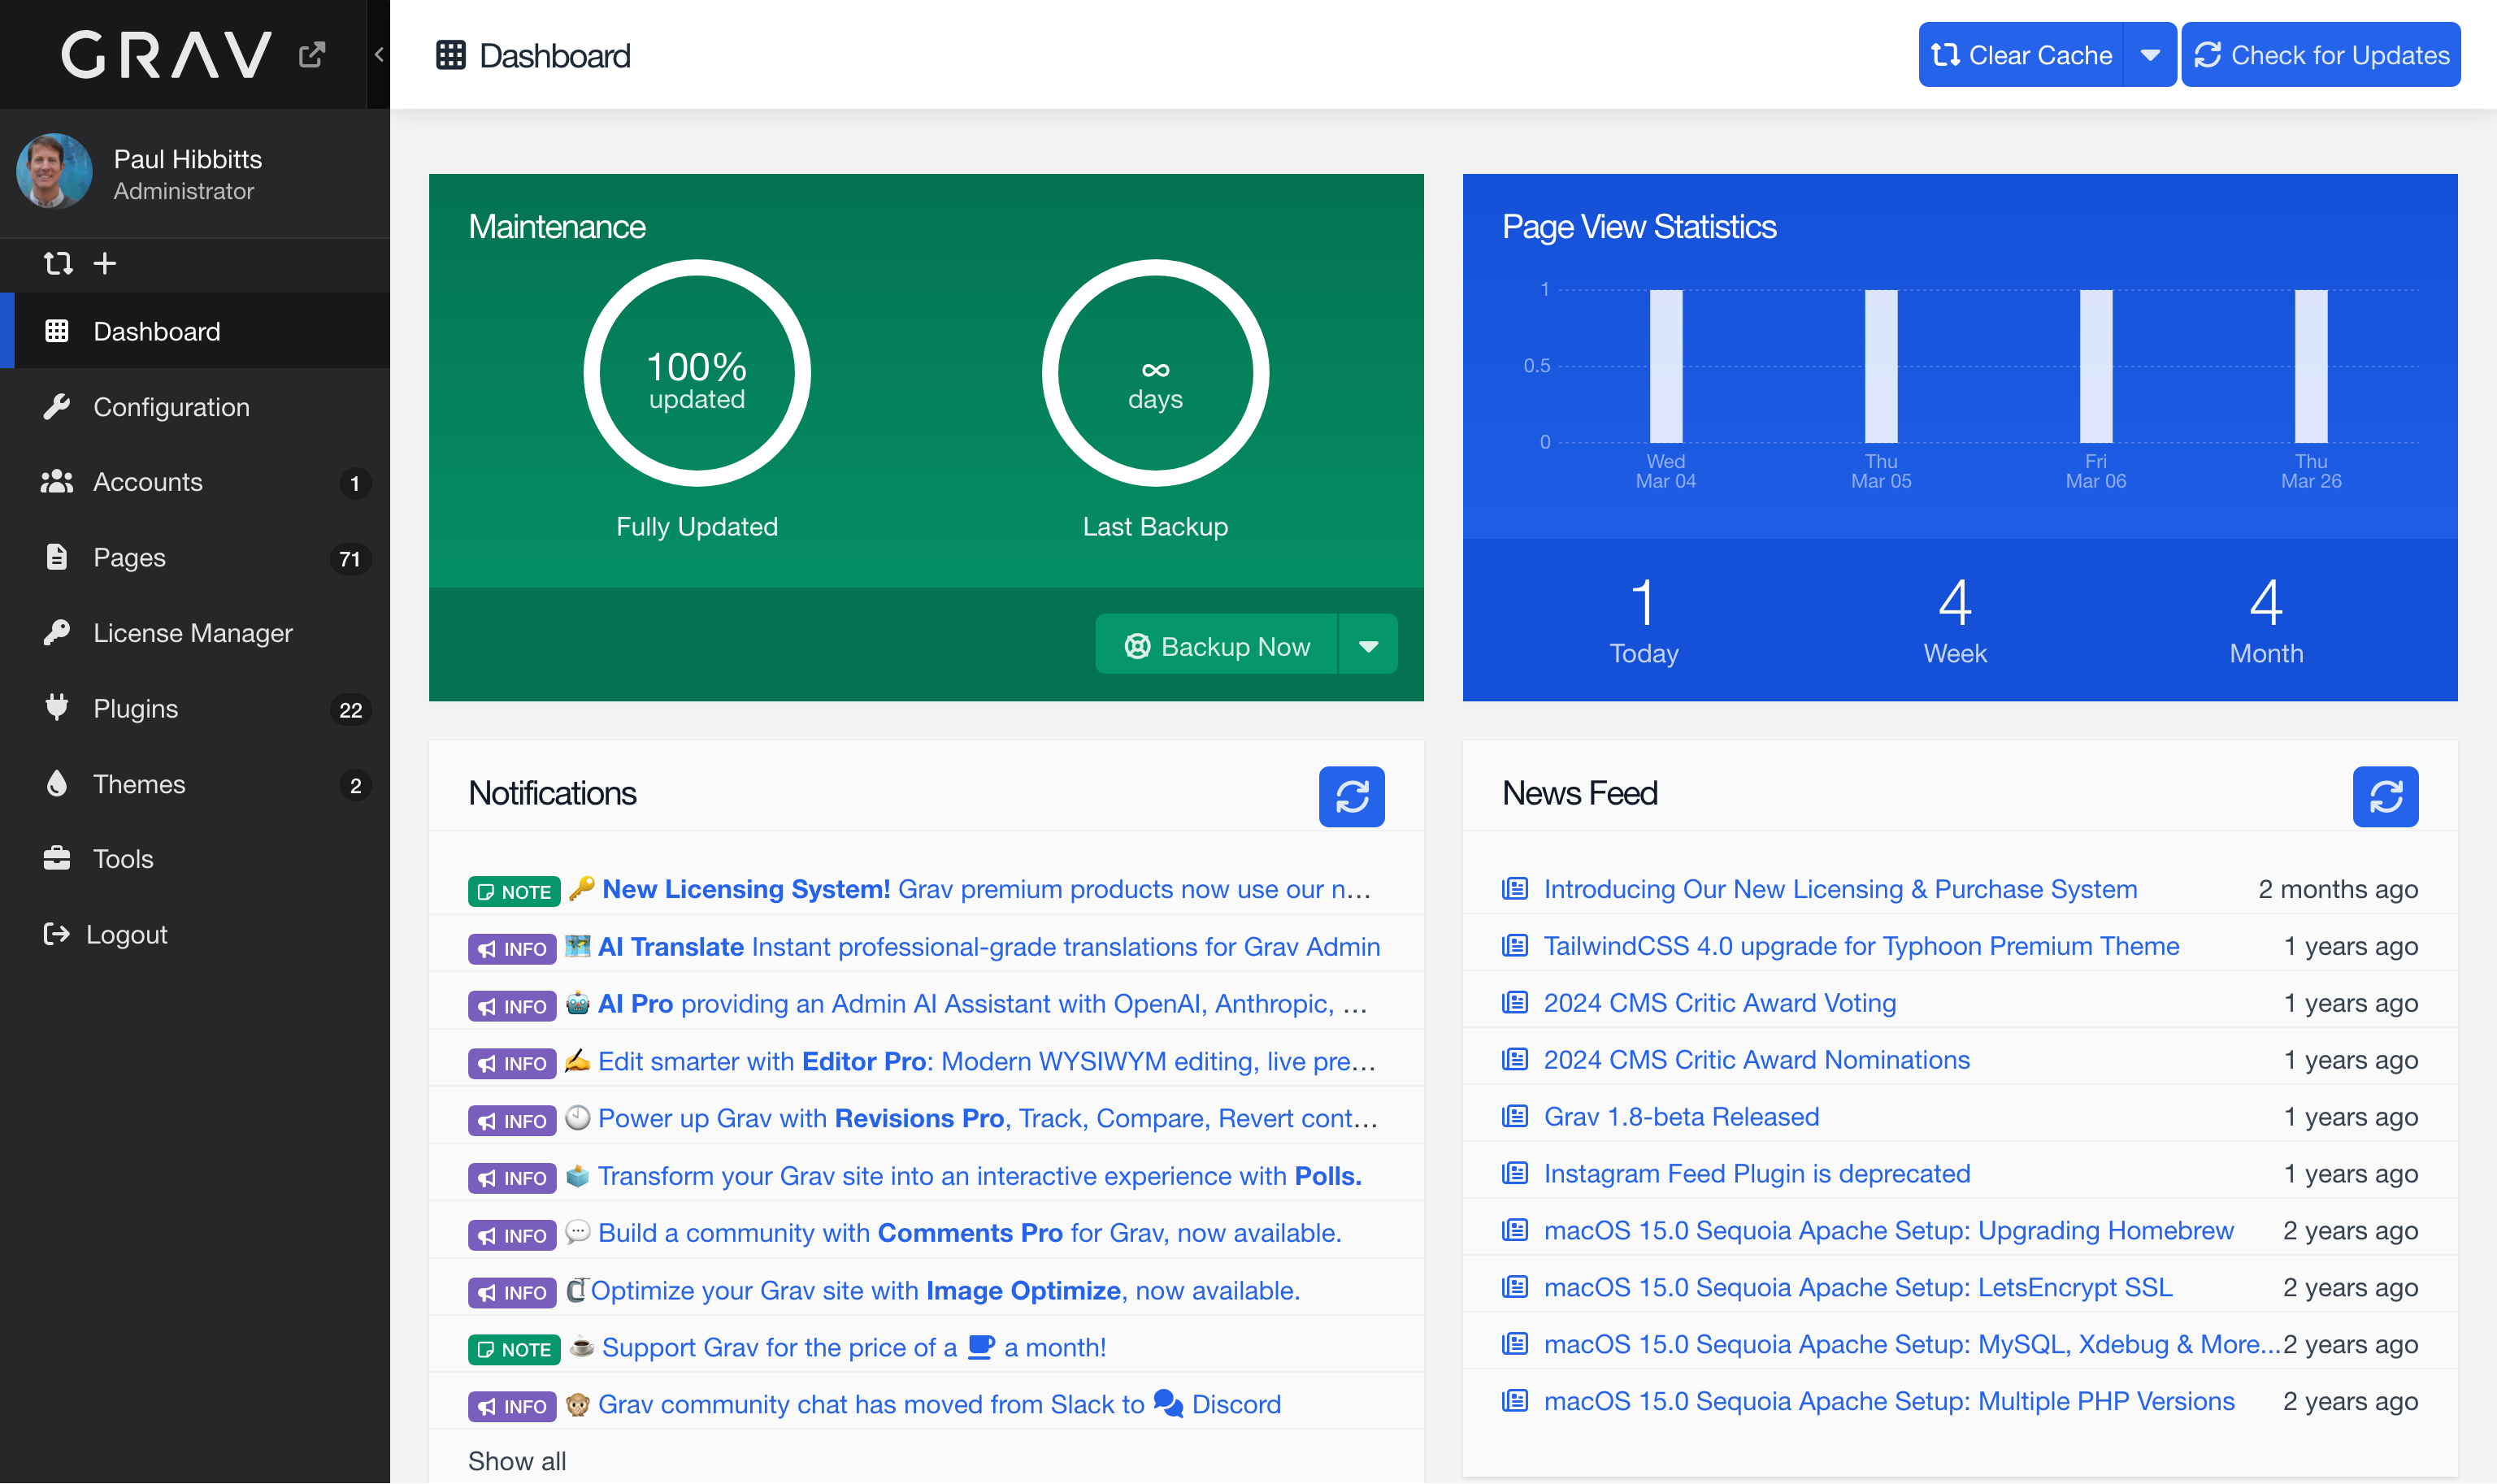Image resolution: width=2497 pixels, height=1484 pixels.
Task: Expand the Clear Cache dropdown arrow
Action: point(2150,54)
